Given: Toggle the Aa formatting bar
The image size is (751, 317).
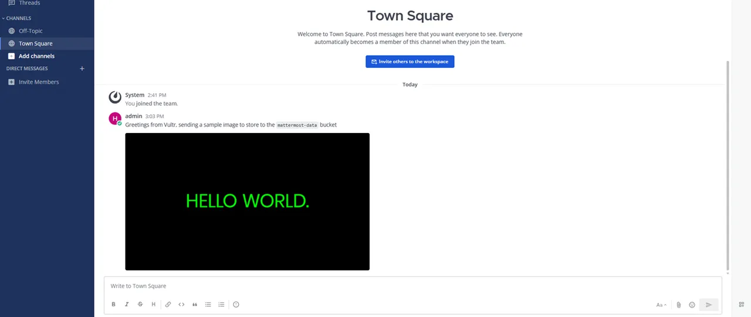Looking at the screenshot, I should click(661, 305).
